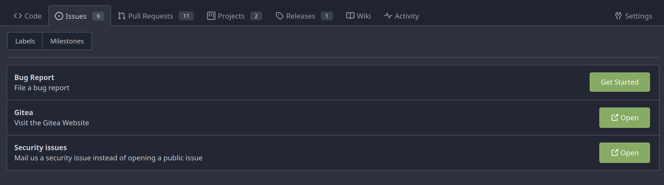The width and height of the screenshot is (664, 185).
Task: Click Open button for Security issues
Action: click(x=625, y=152)
